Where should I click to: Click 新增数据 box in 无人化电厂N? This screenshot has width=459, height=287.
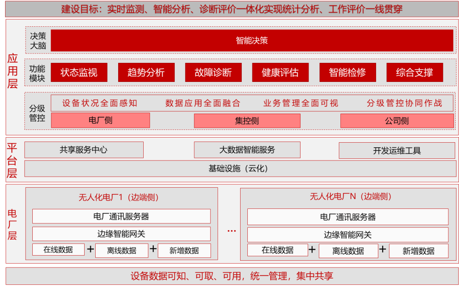(418, 251)
